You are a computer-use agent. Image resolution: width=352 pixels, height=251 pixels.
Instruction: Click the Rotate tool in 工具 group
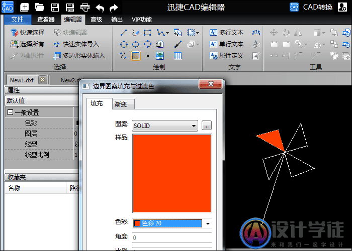click(x=286, y=33)
